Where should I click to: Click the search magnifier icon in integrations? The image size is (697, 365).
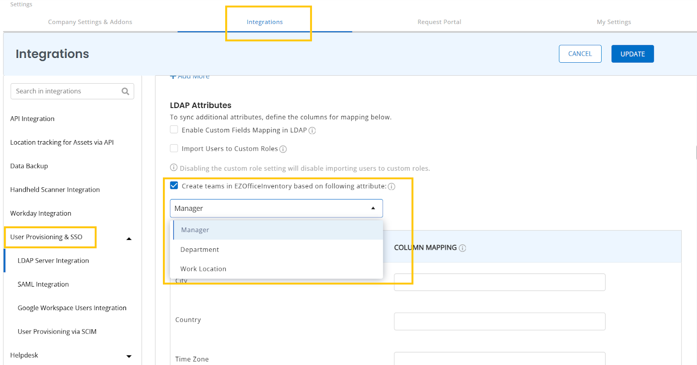click(x=125, y=91)
